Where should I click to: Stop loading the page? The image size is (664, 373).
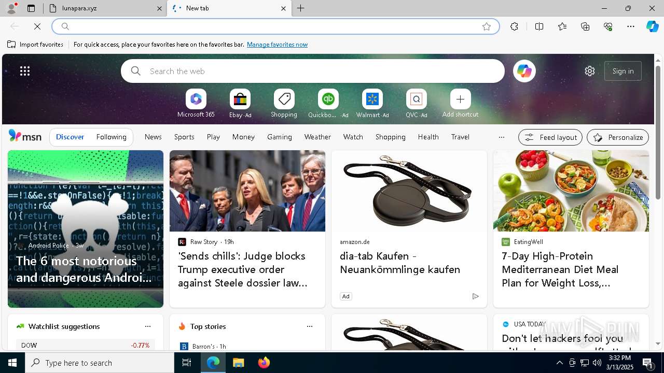37,26
